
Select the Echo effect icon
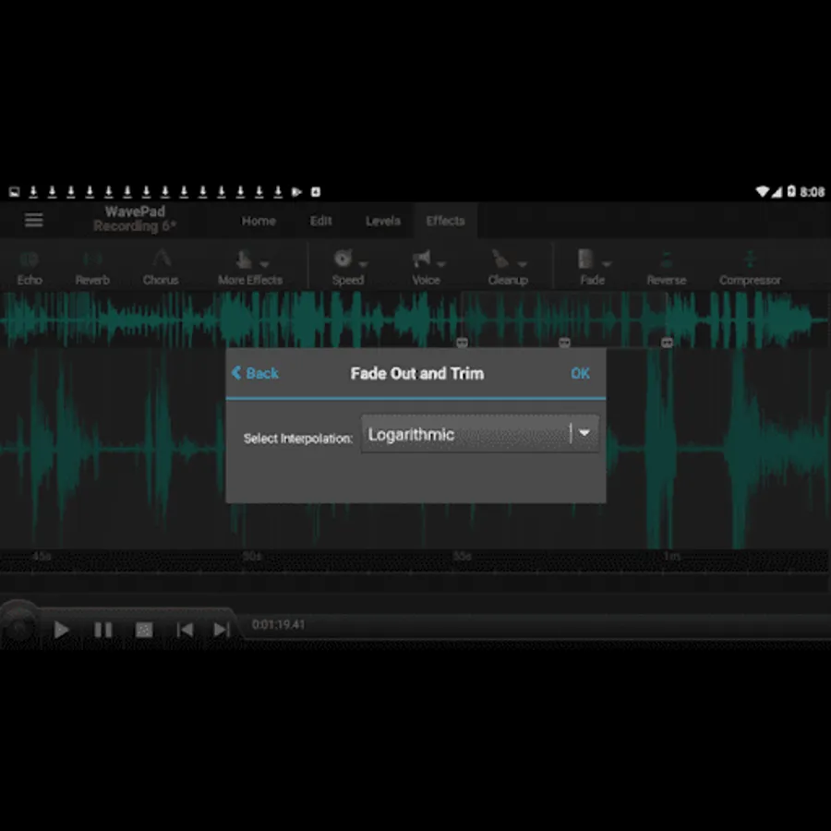(x=30, y=266)
